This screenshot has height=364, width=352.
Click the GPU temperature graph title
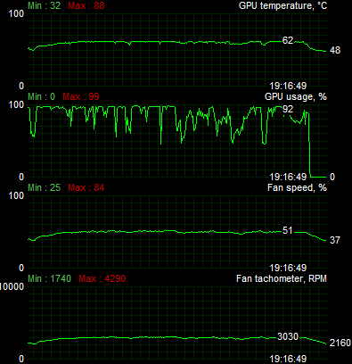282,5
